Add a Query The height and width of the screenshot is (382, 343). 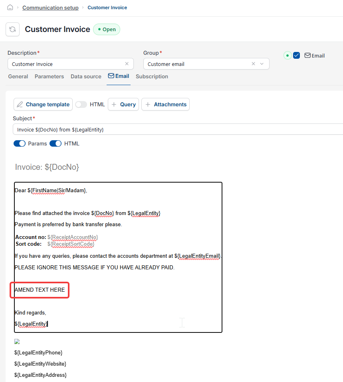pos(123,105)
